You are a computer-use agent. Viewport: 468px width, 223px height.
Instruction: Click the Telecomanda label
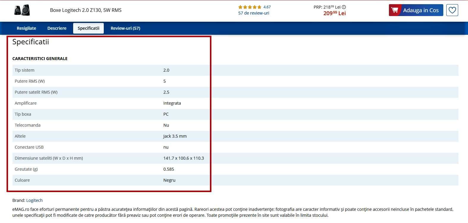tap(28, 125)
